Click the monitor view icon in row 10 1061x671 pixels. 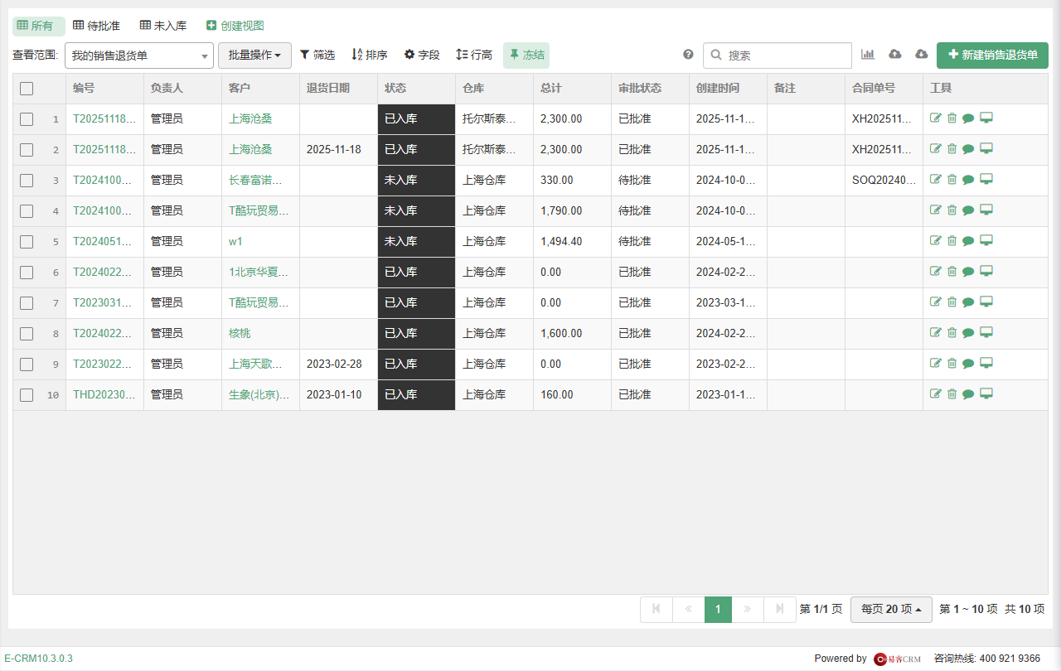(986, 394)
